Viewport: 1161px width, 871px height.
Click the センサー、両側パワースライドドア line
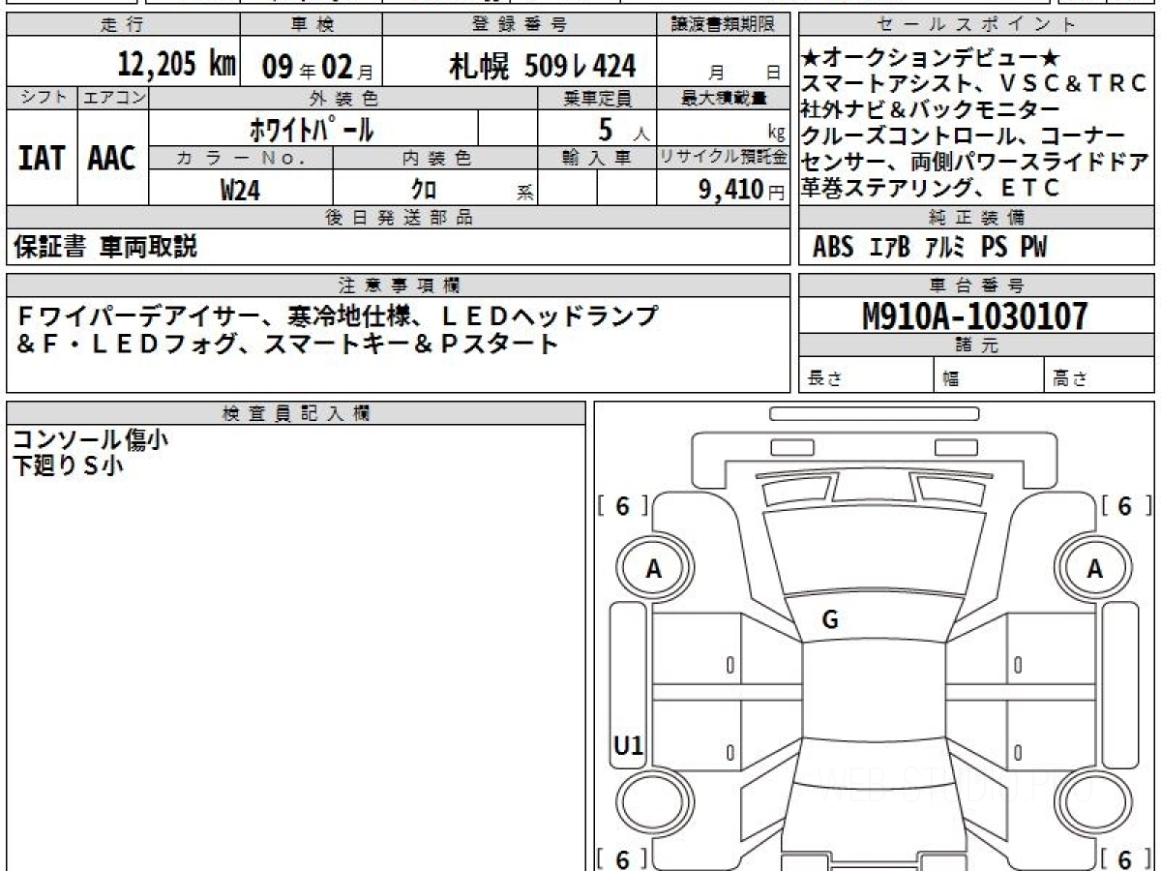point(976,162)
